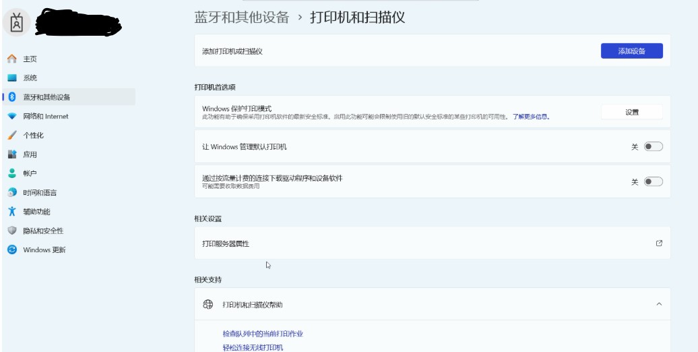Viewport: 698px width, 352px height.
Task: Click the 主页 home icon
Action: point(12,59)
